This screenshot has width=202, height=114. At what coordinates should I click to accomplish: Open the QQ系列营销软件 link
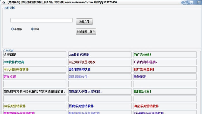click(x=35, y=106)
